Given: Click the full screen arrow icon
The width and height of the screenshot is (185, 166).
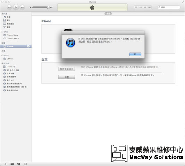Looking at the screenshot, I should [x=183, y=2].
